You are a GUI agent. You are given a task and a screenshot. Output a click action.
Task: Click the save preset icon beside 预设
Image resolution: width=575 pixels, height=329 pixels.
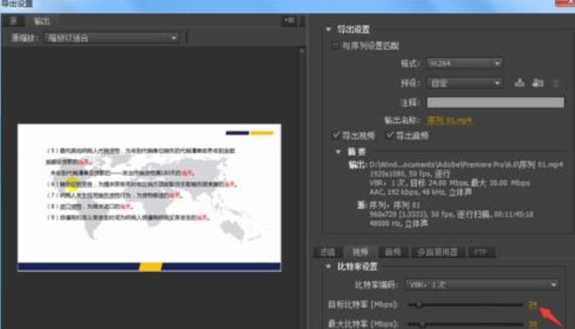(x=520, y=83)
